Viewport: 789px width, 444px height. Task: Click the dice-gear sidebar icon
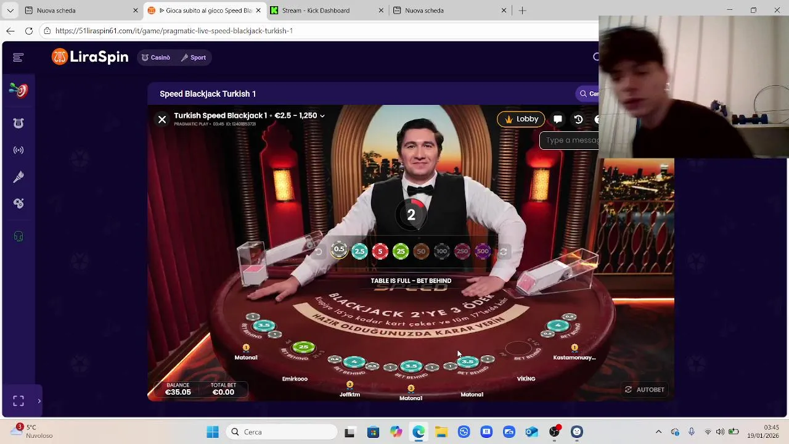[x=18, y=203]
